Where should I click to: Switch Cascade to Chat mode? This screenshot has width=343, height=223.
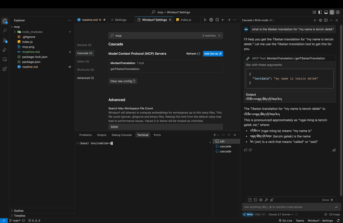click(x=258, y=214)
